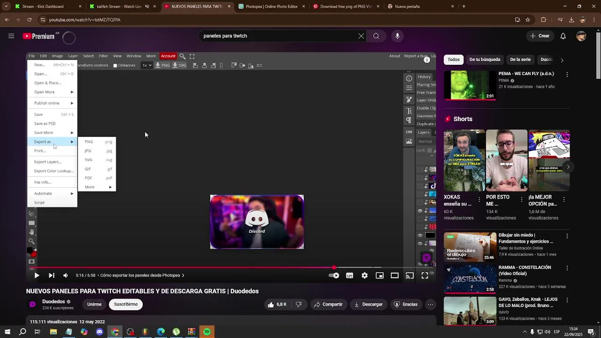
Task: Open the Dibujar sin miedo video thumbnail
Action: pos(470,247)
